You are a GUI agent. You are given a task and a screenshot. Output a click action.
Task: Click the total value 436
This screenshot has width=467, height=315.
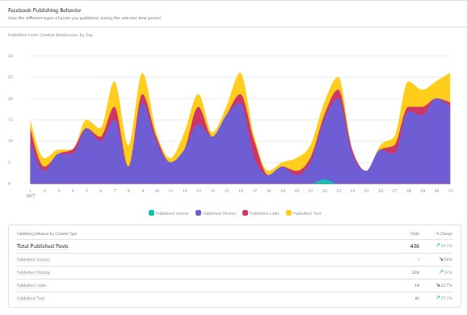pyautogui.click(x=414, y=246)
